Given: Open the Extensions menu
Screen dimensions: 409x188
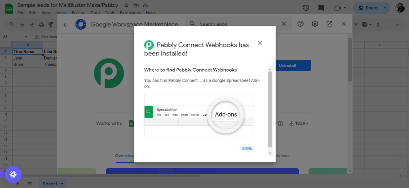Looking at the screenshot, I should [131, 12].
